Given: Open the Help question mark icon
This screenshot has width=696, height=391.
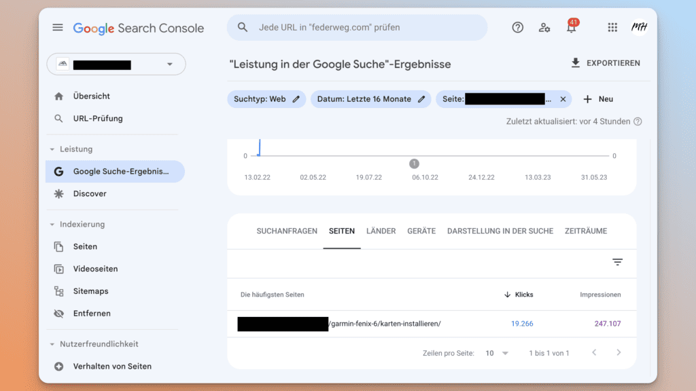Looking at the screenshot, I should 517,27.
